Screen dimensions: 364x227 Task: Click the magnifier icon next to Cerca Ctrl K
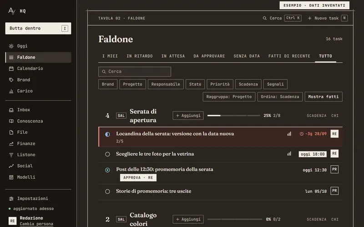(265, 18)
